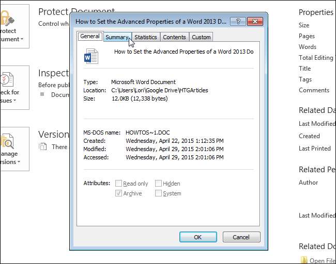Click the Cancel button
Image resolution: width=336 pixels, height=264 pixels.
pos(241,237)
